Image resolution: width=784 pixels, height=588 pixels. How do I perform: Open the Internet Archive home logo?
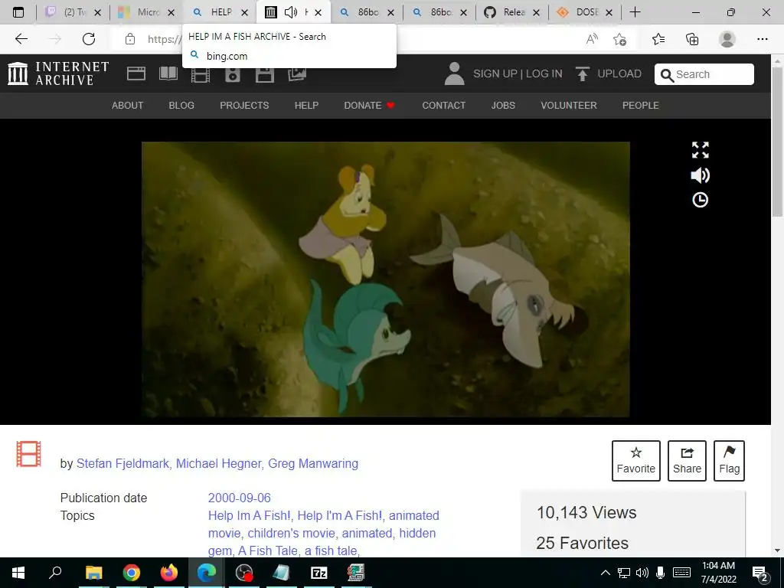58,73
